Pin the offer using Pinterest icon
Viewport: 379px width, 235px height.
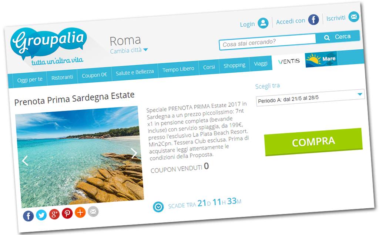click(x=67, y=213)
